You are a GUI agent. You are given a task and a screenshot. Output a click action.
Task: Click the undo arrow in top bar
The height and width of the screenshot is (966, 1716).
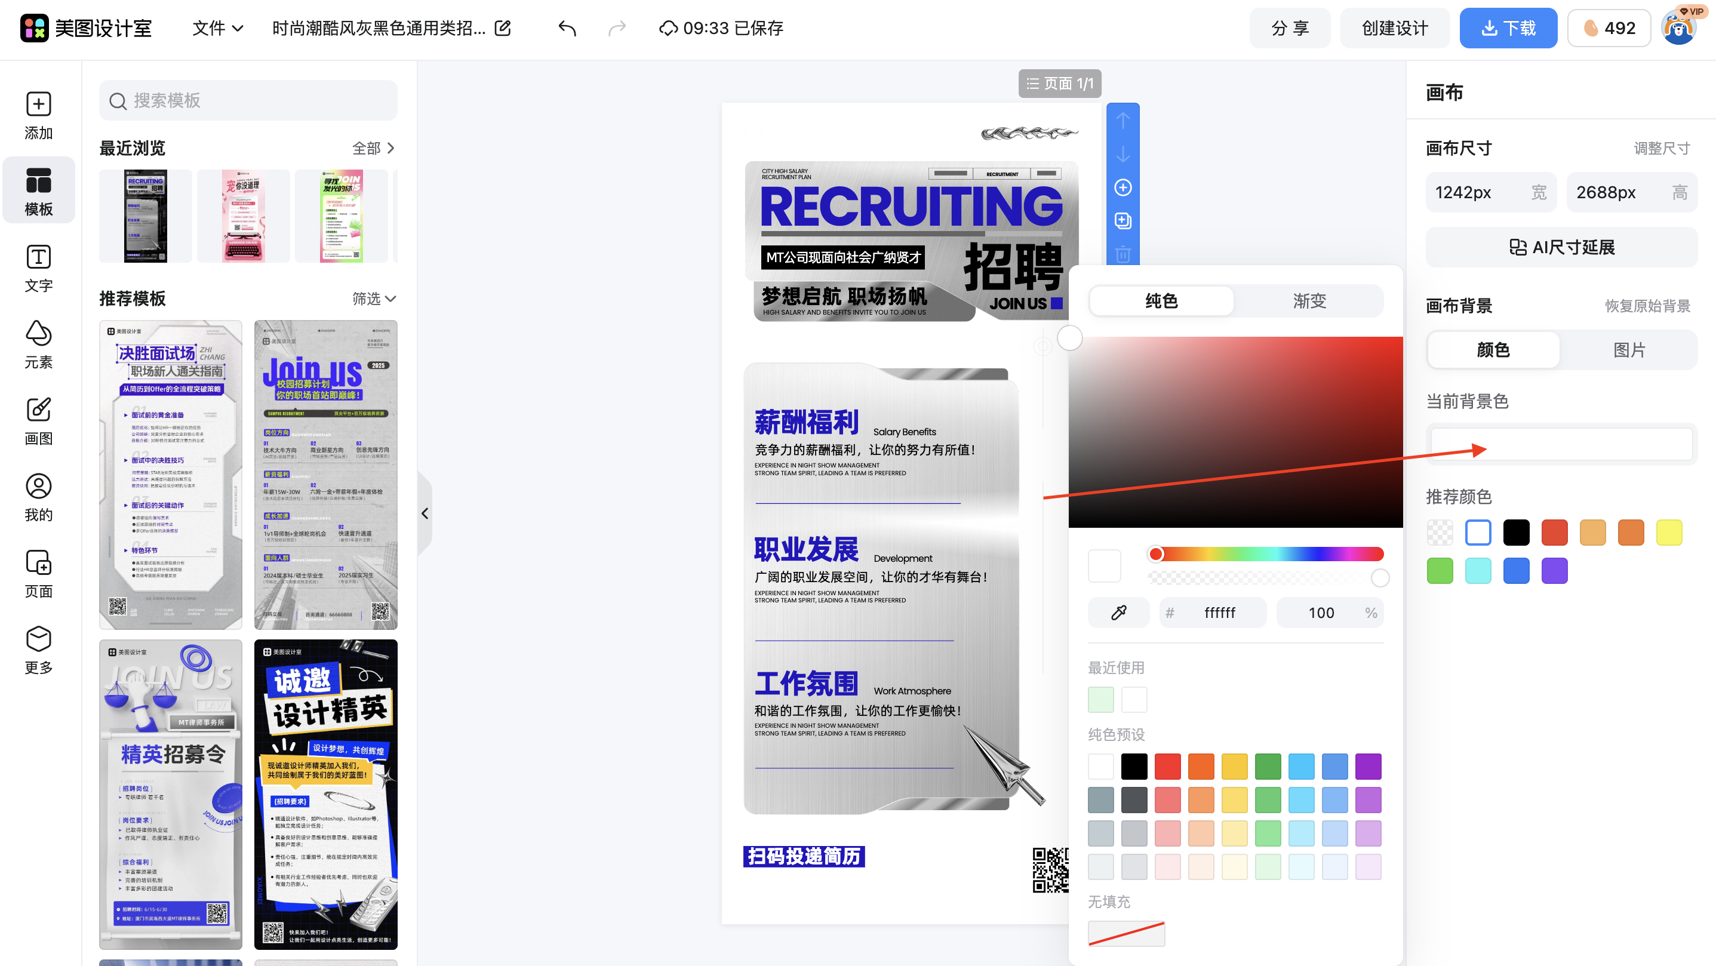point(567,28)
